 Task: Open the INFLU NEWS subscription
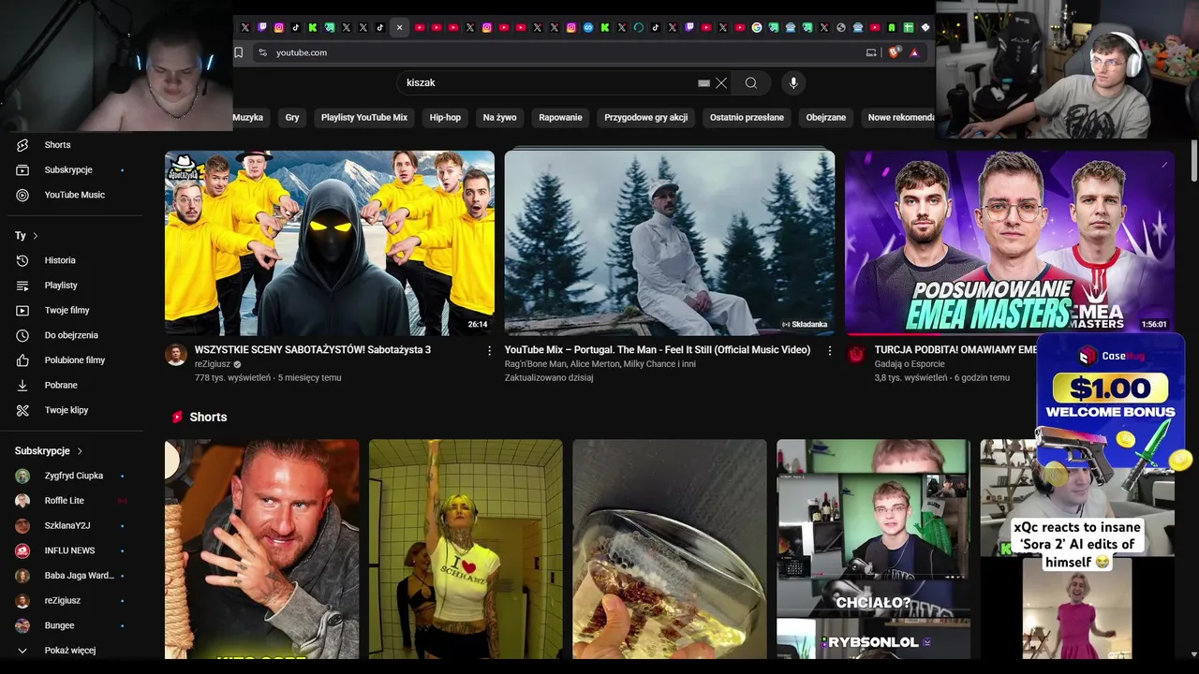(69, 550)
